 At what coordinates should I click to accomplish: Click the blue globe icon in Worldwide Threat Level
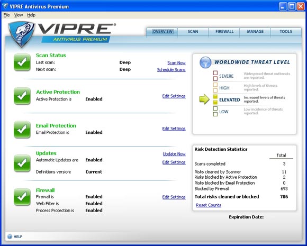(205, 62)
